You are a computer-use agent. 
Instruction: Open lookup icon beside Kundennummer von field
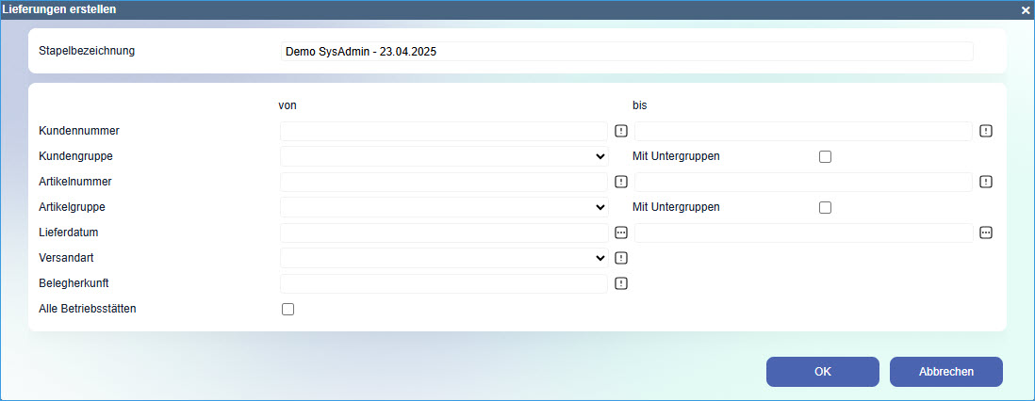[621, 131]
